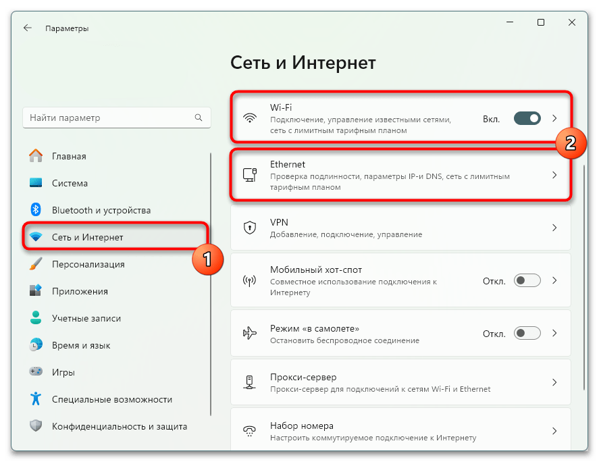The height and width of the screenshot is (462, 599).
Task: Select Сеть и Интернет in the sidebar
Action: coord(116,237)
